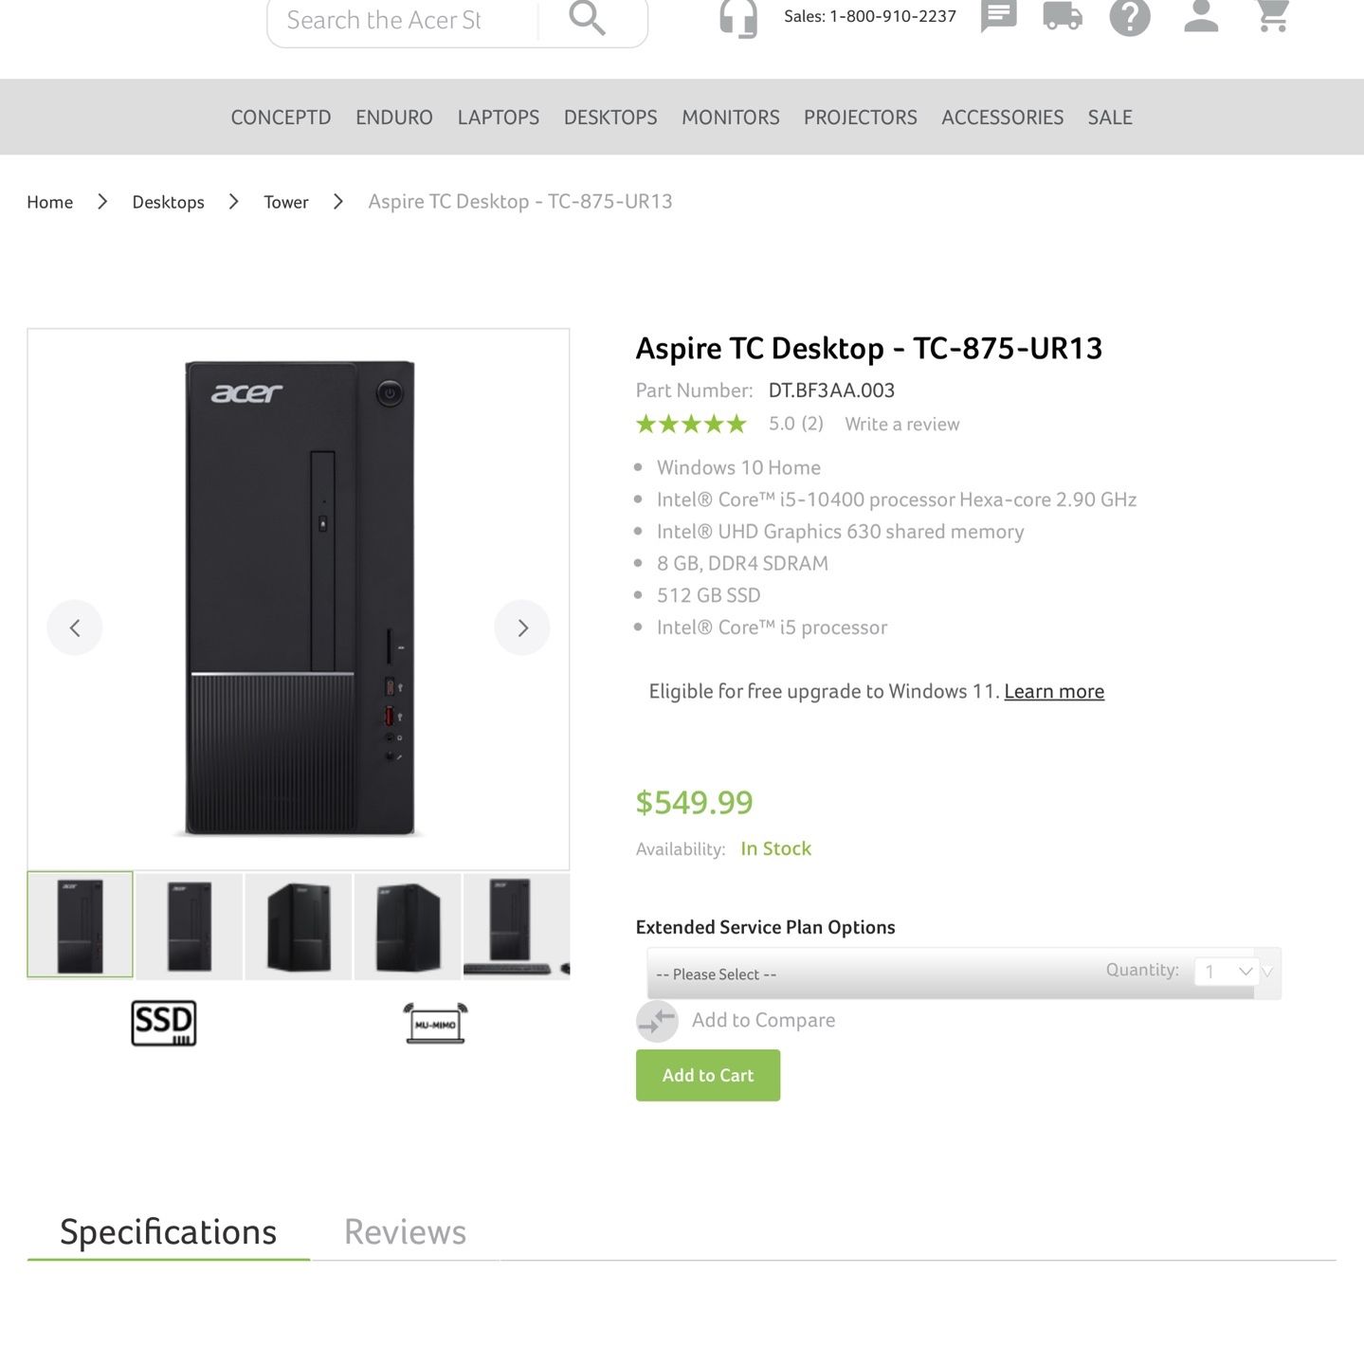Go to Desktops breadcrumb
1364x1364 pixels.
coord(169,202)
